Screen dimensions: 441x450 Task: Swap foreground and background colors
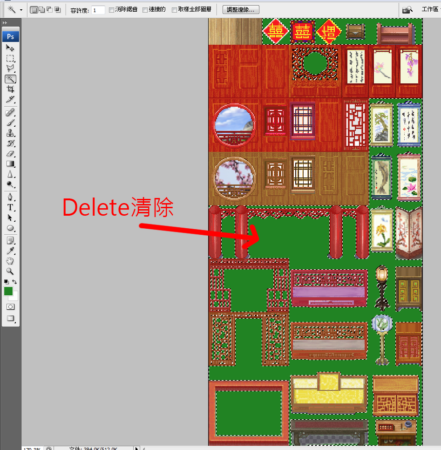coord(14,282)
